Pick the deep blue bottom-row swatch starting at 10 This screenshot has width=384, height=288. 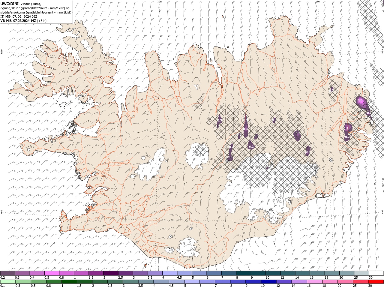tap(268, 282)
